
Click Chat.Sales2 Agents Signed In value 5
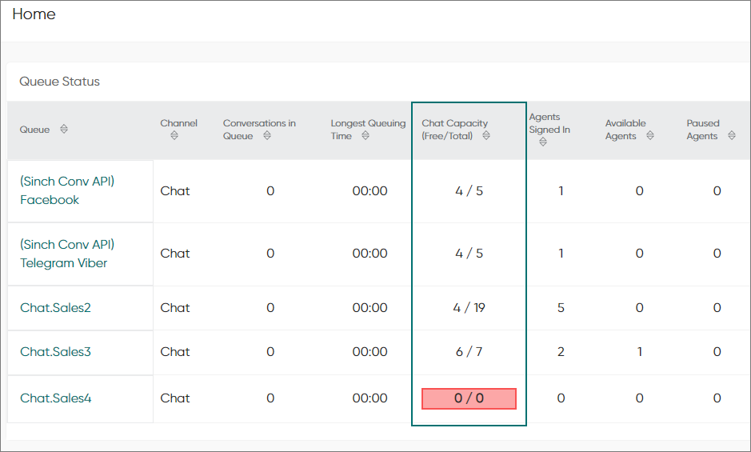pyautogui.click(x=561, y=308)
